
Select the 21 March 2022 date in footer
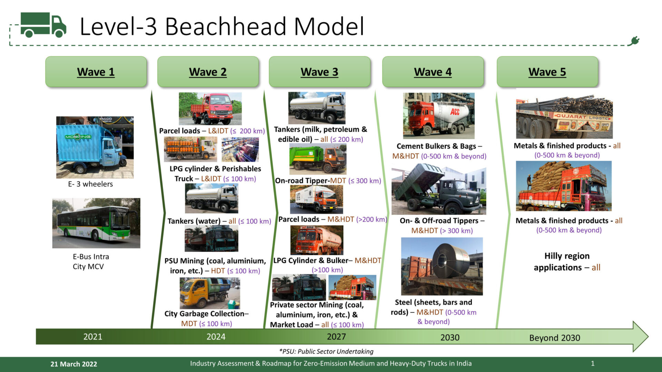tap(74, 363)
